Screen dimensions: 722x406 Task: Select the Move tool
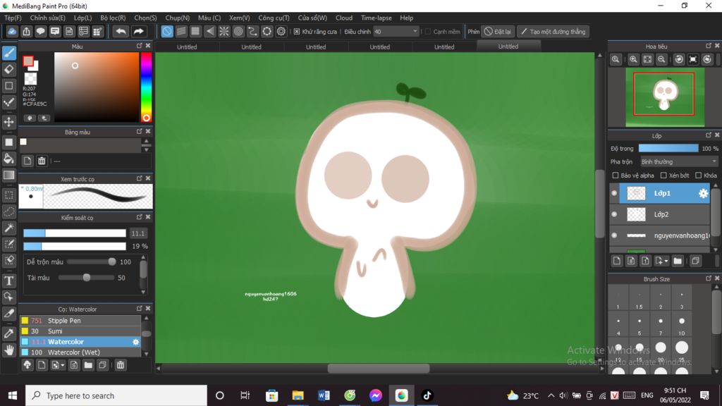[8, 122]
